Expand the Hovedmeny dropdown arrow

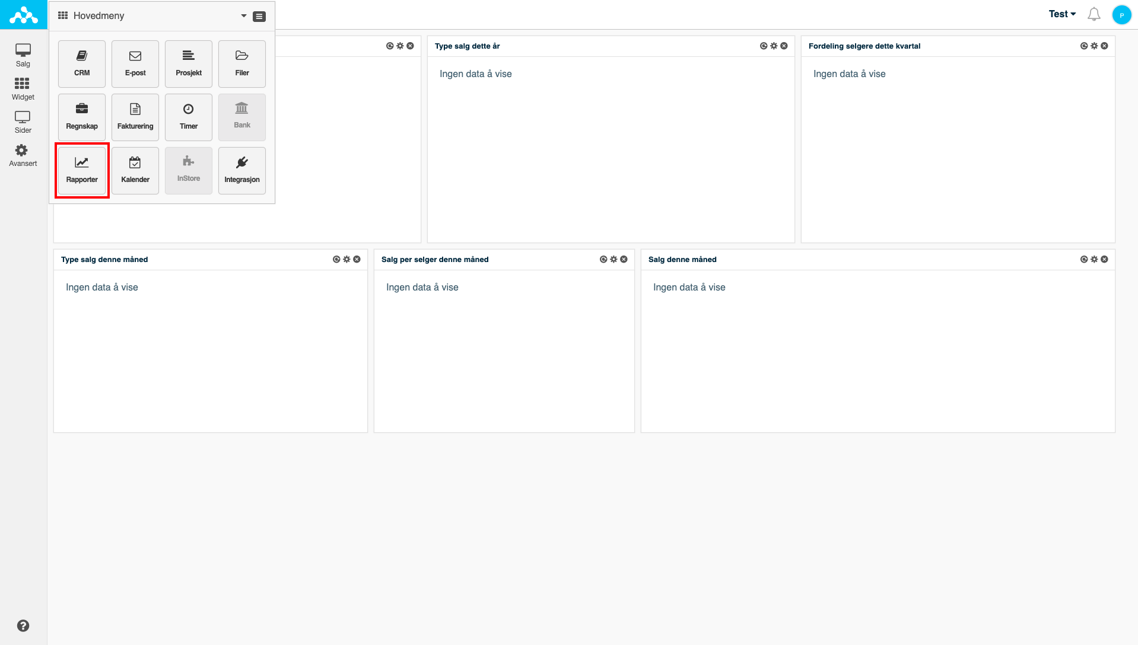point(243,16)
